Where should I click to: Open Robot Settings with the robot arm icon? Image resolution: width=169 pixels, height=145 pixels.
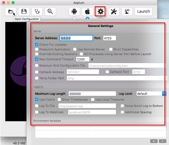point(127,12)
